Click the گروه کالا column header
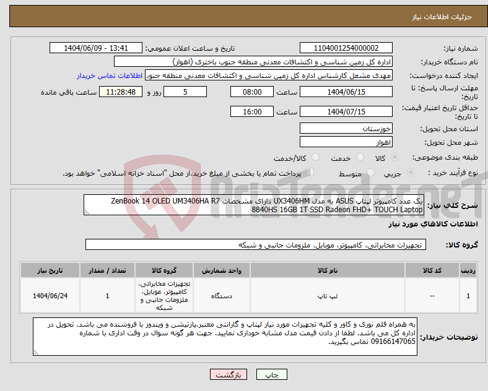This screenshot has width=488, height=391. click(164, 270)
